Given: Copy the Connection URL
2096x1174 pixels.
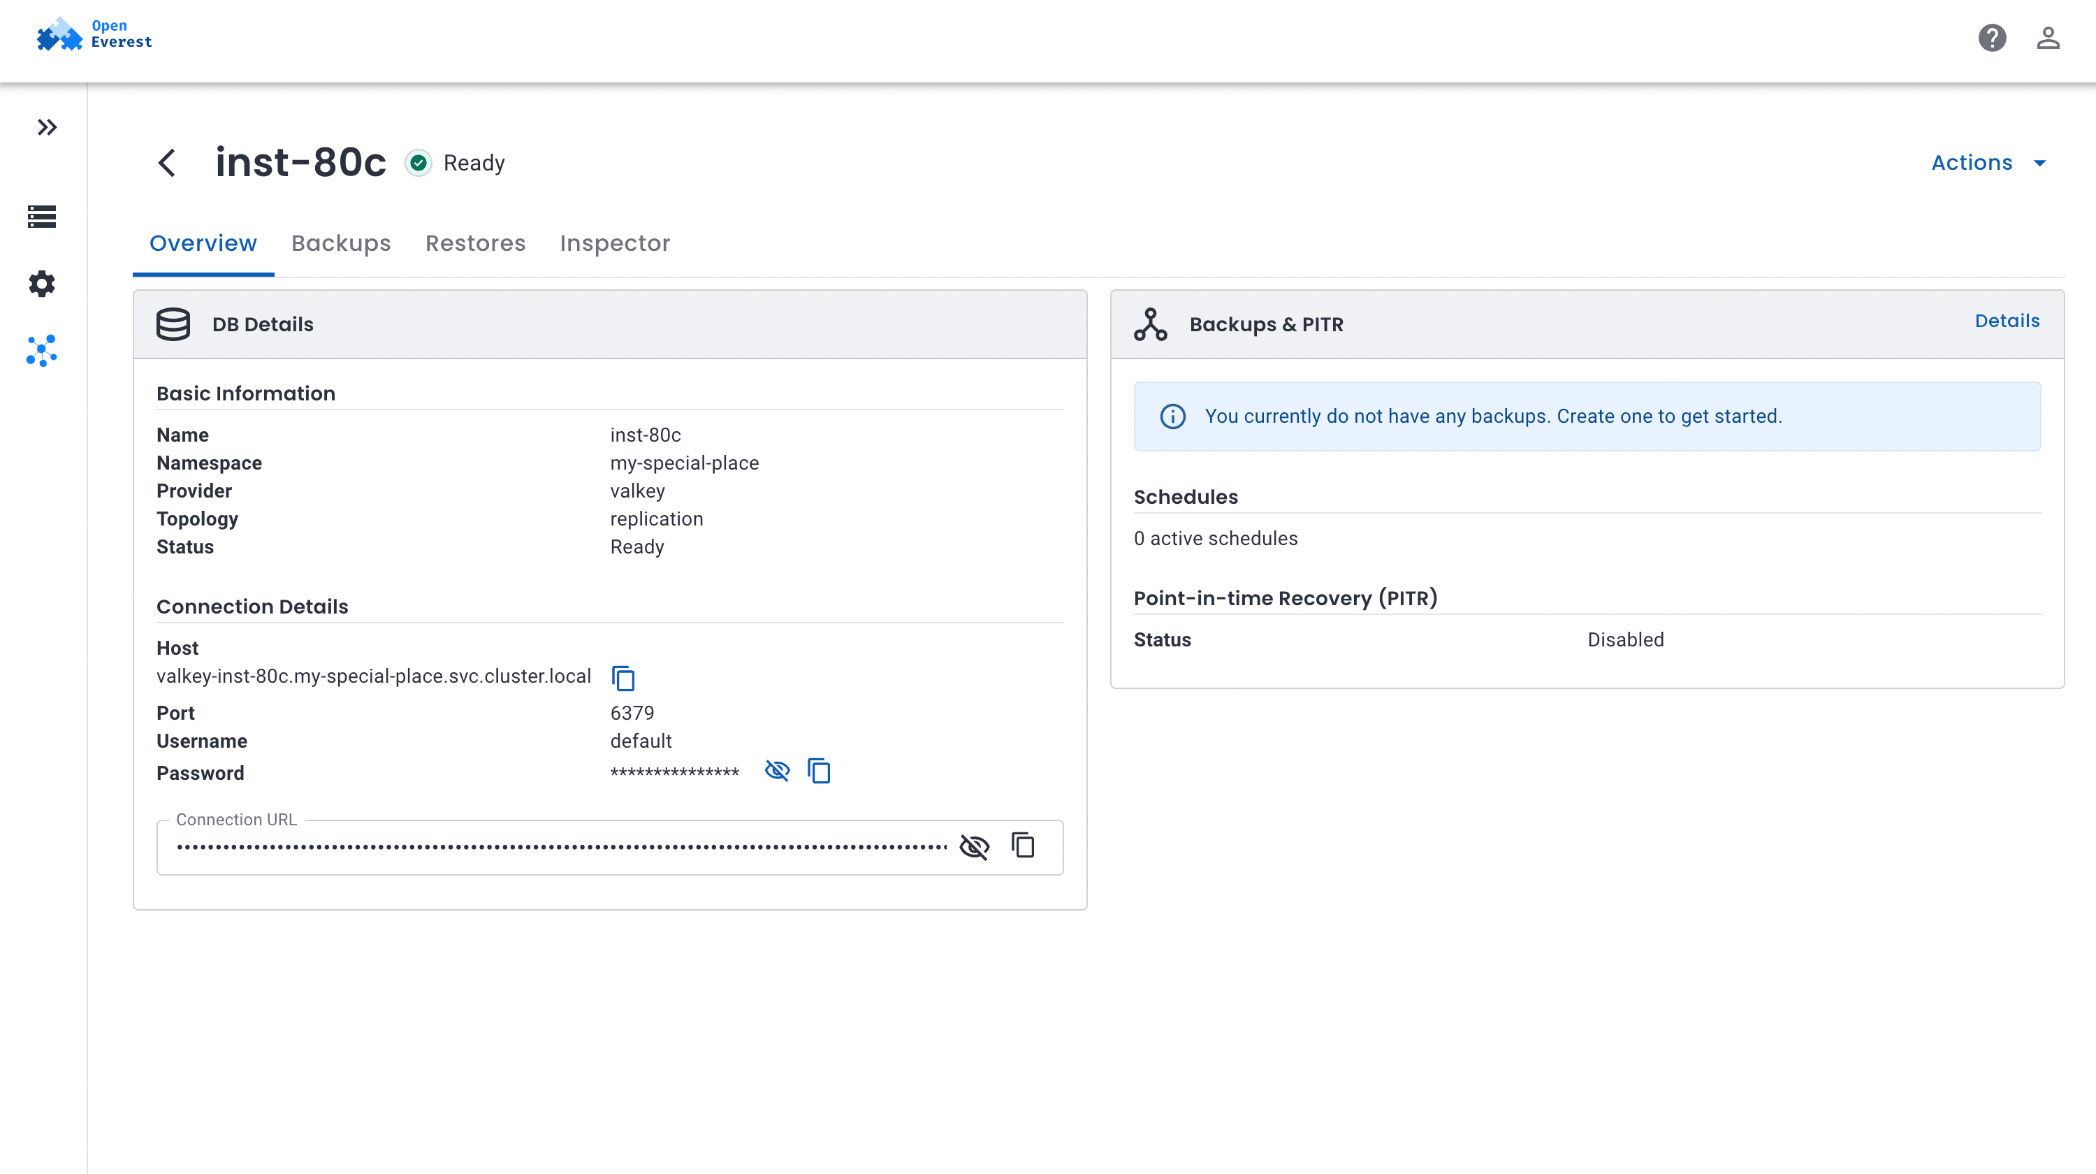Looking at the screenshot, I should coord(1023,846).
